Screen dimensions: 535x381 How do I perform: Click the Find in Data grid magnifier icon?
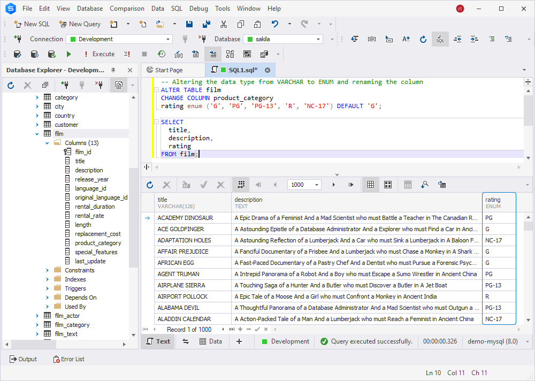tap(425, 185)
